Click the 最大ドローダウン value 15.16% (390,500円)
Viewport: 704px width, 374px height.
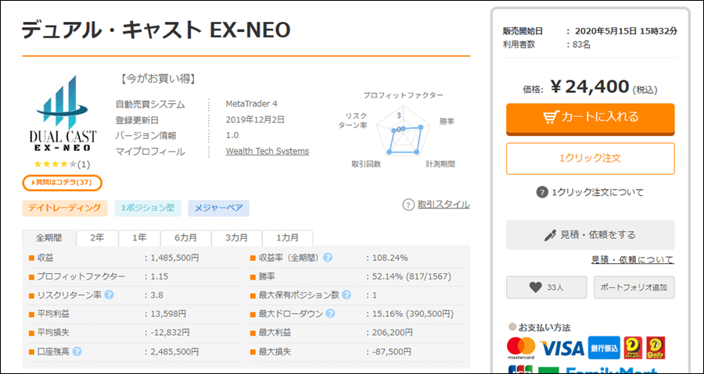click(x=413, y=314)
